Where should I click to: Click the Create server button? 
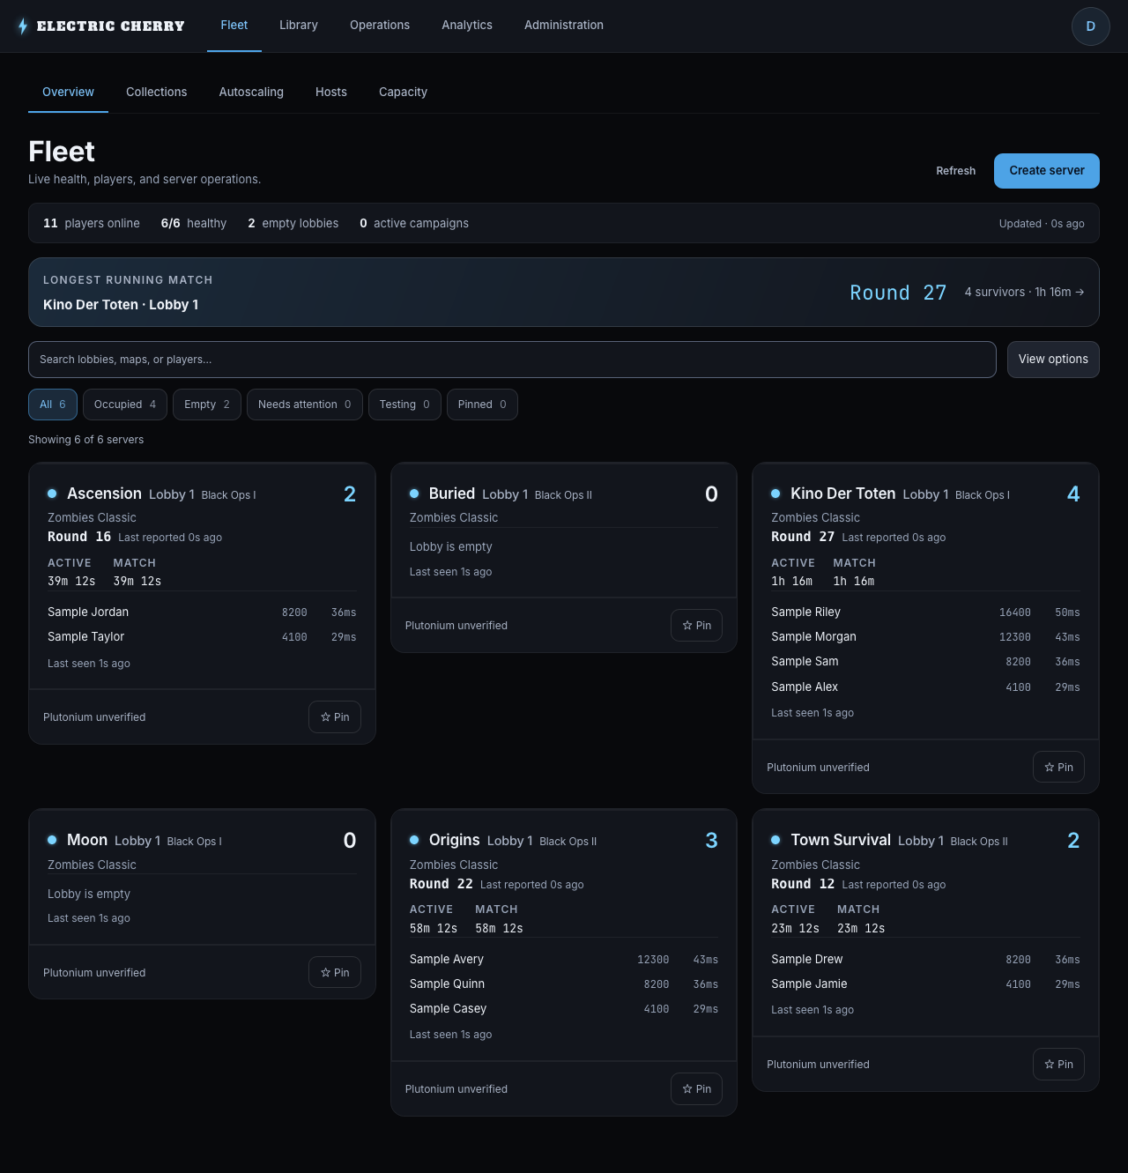1047,171
